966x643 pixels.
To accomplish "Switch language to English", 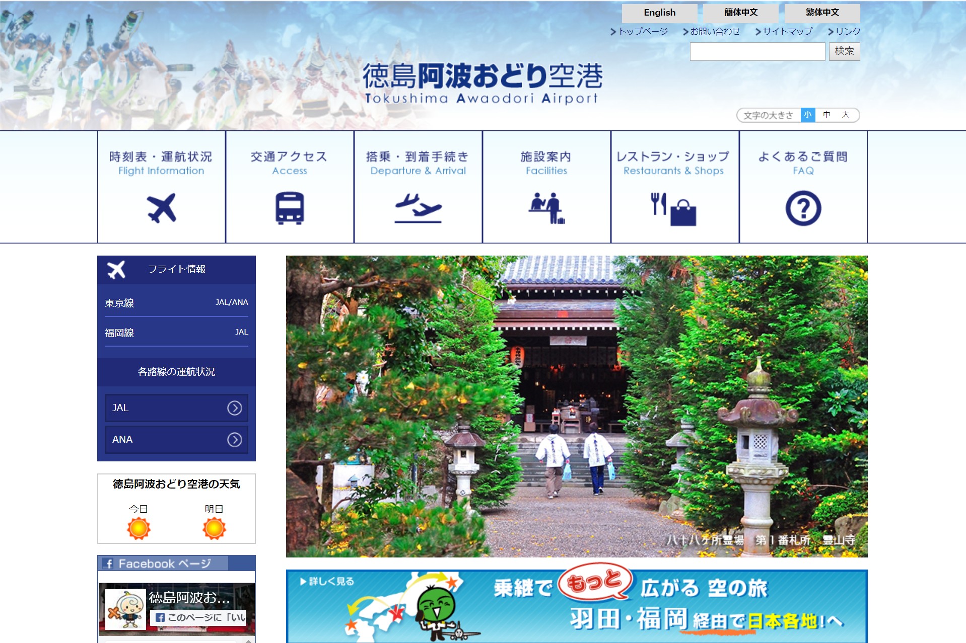I will click(x=659, y=13).
